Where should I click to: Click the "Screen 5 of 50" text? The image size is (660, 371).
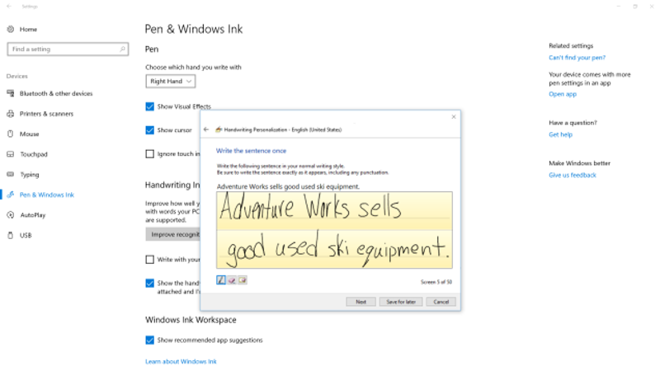[436, 282]
